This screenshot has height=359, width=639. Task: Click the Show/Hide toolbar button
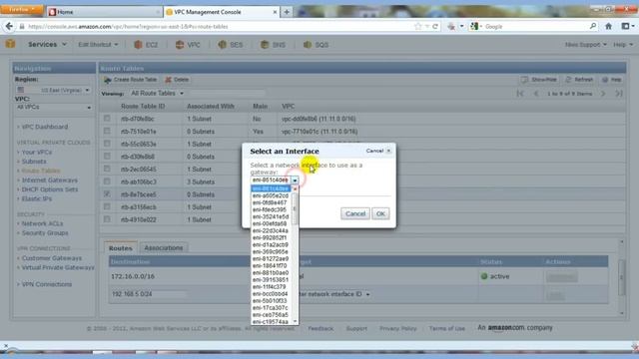[539, 80]
